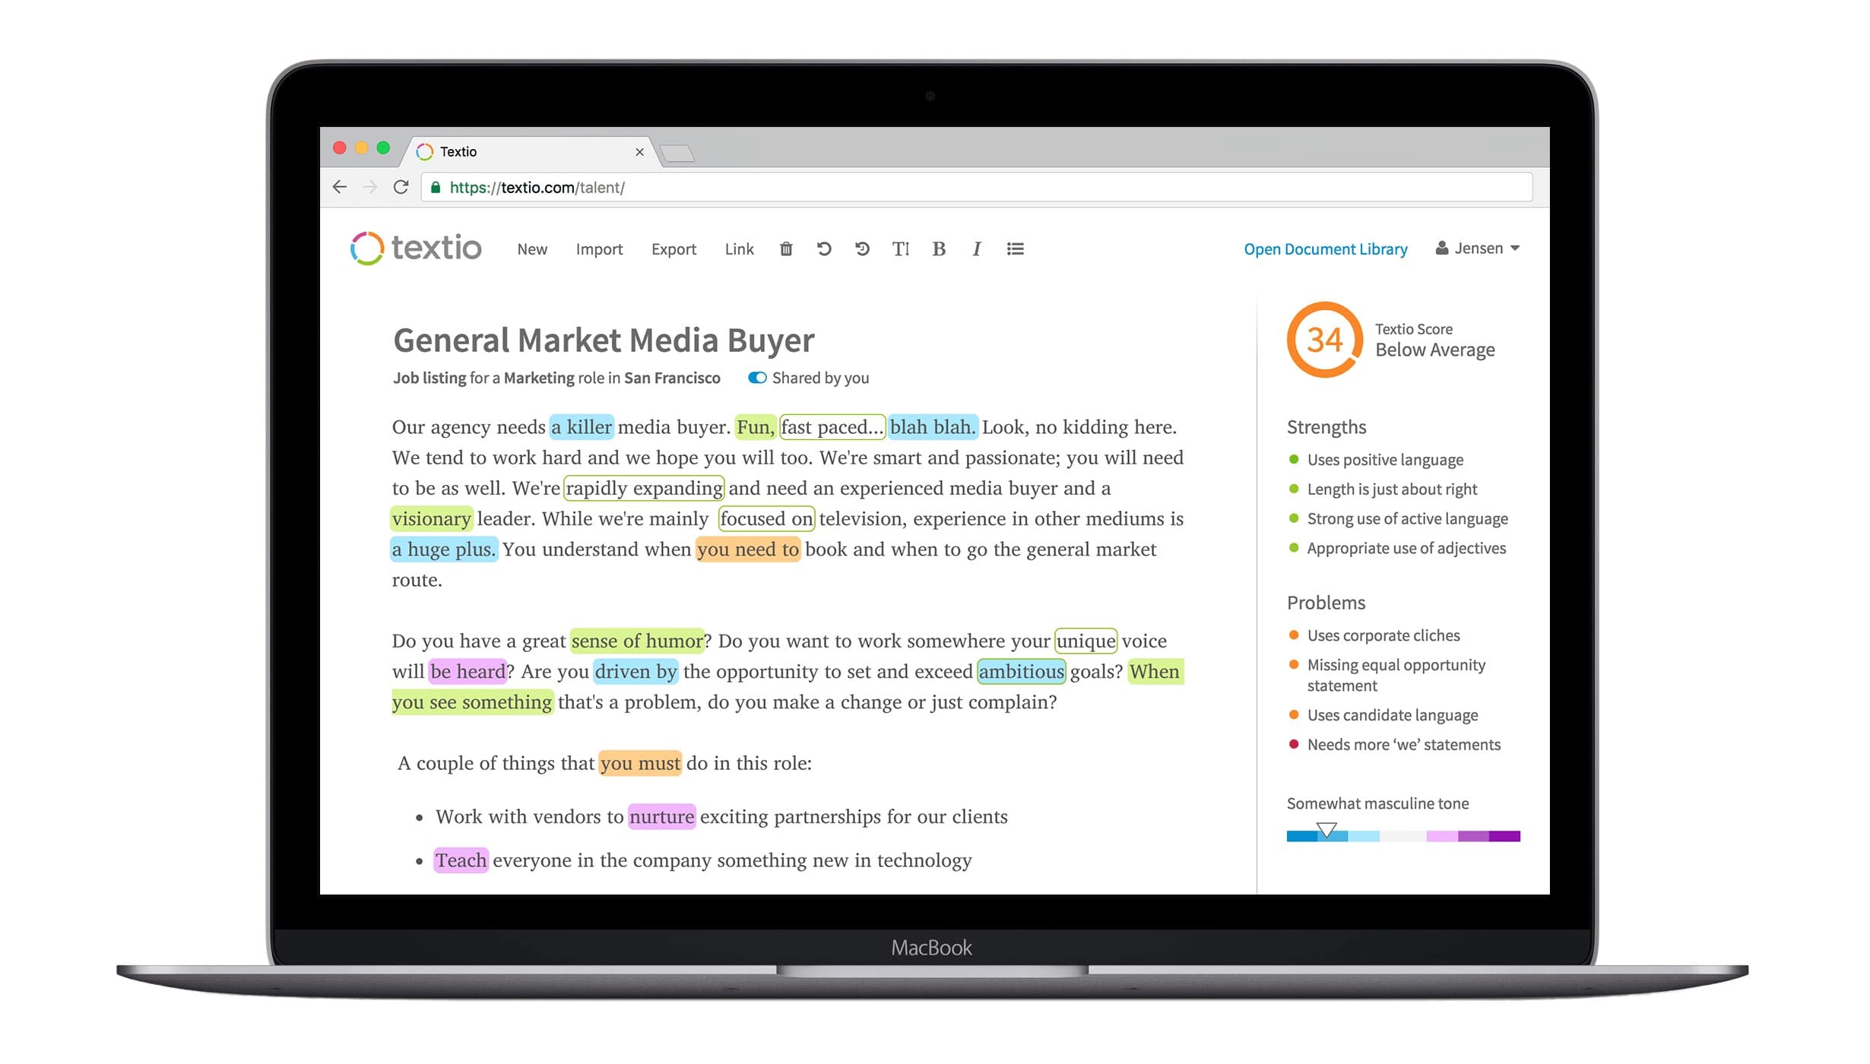Click 'Uses positive language' strength
Viewport: 1870px width, 1064px height.
point(1385,460)
